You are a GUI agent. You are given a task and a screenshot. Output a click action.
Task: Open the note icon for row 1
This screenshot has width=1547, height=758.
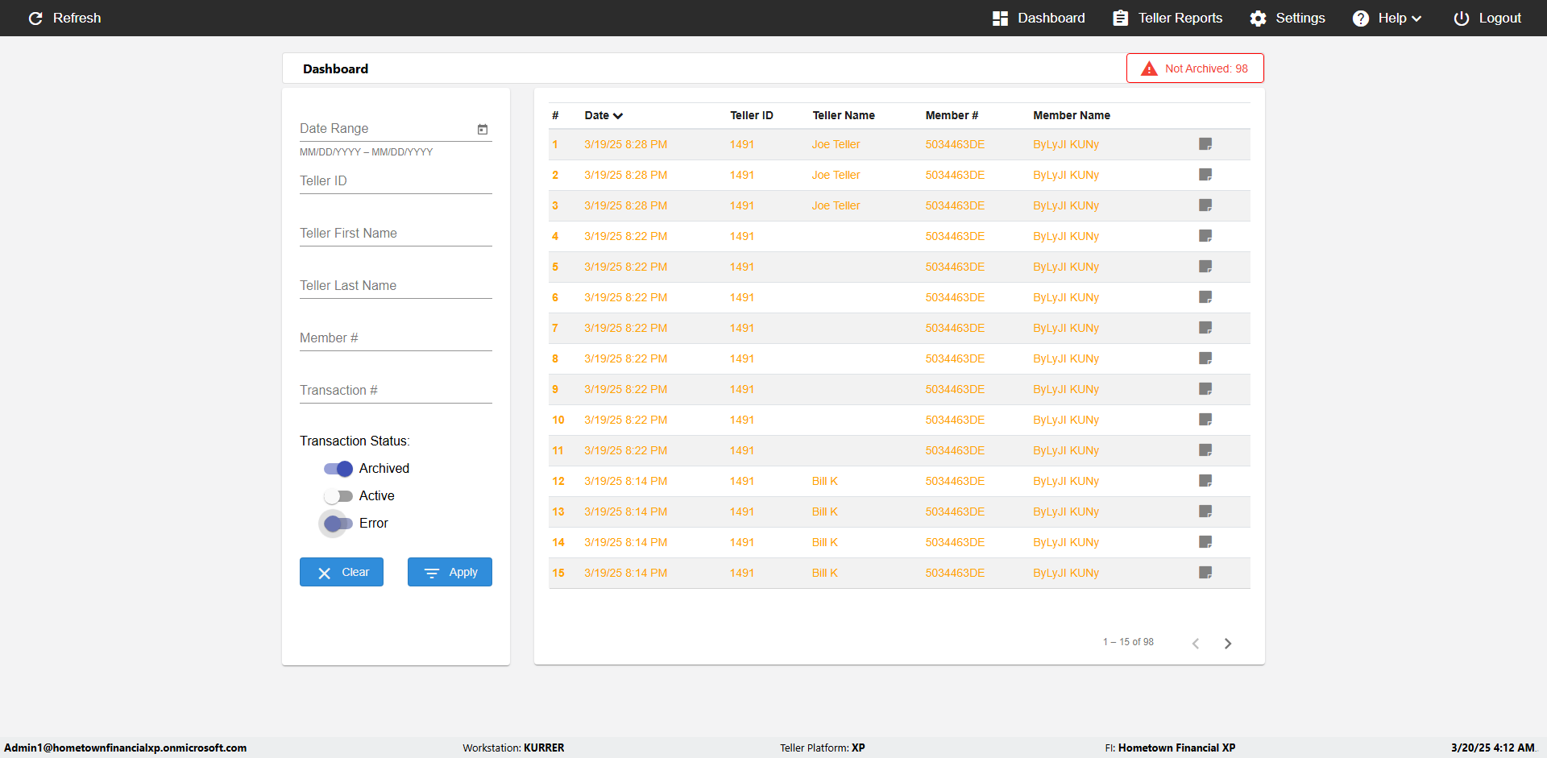pyautogui.click(x=1205, y=144)
